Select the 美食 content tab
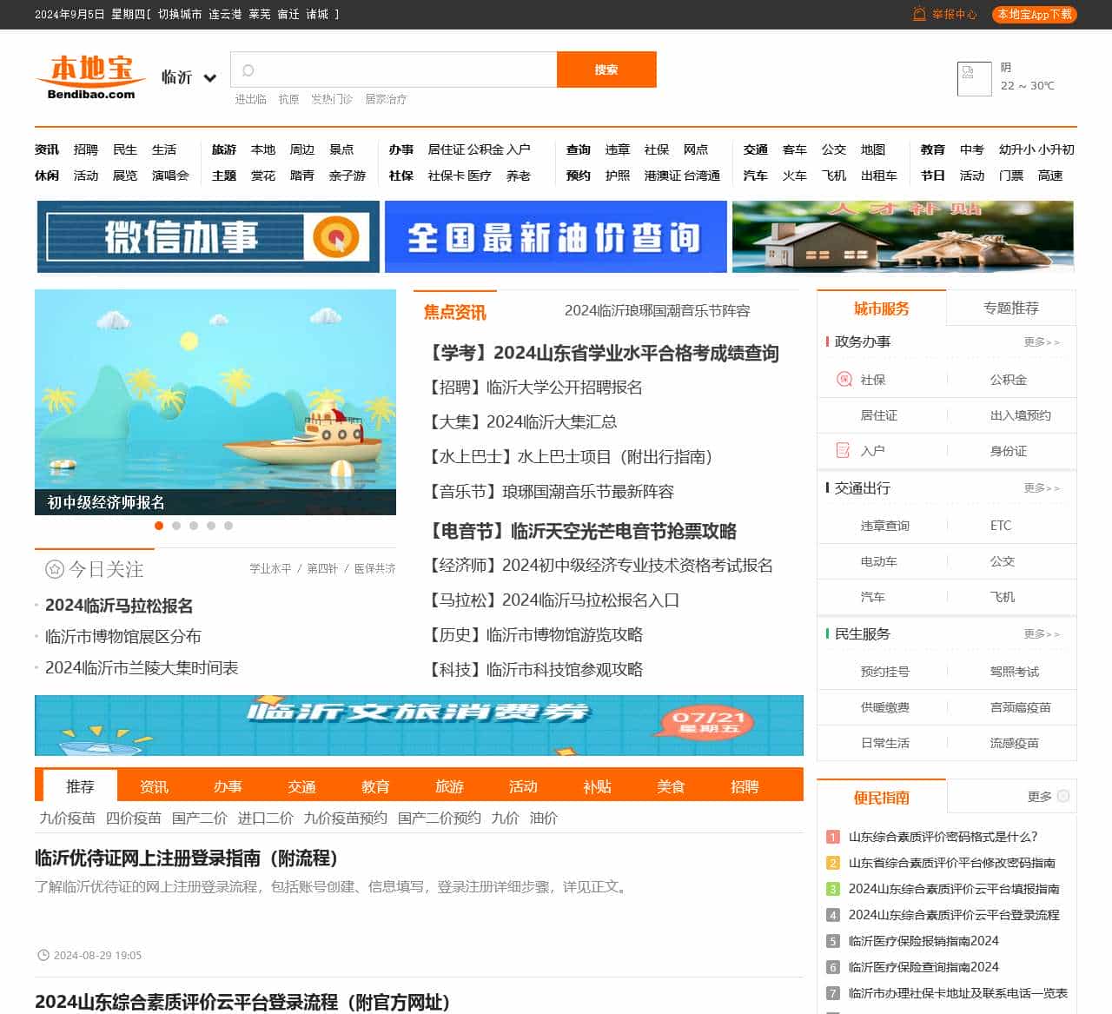The width and height of the screenshot is (1112, 1014). [x=671, y=785]
